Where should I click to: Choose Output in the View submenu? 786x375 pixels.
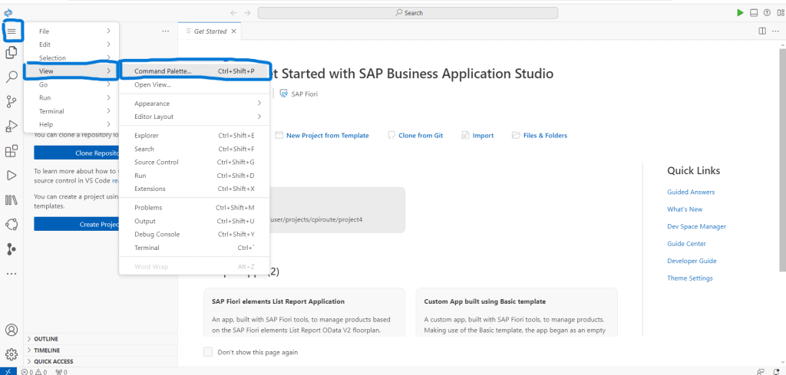194,222
